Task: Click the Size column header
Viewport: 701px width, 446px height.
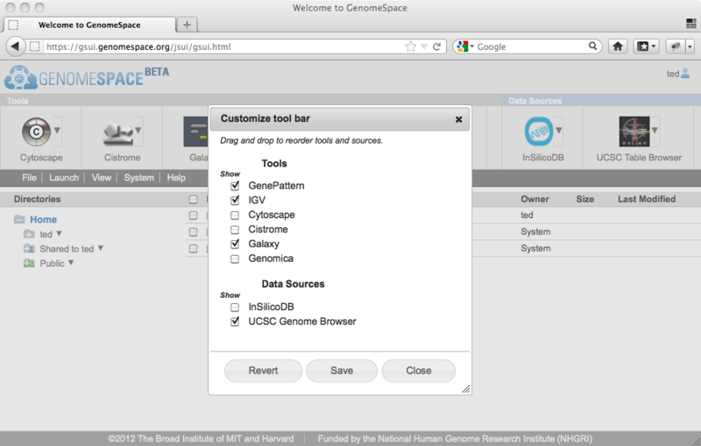Action: pyautogui.click(x=584, y=199)
